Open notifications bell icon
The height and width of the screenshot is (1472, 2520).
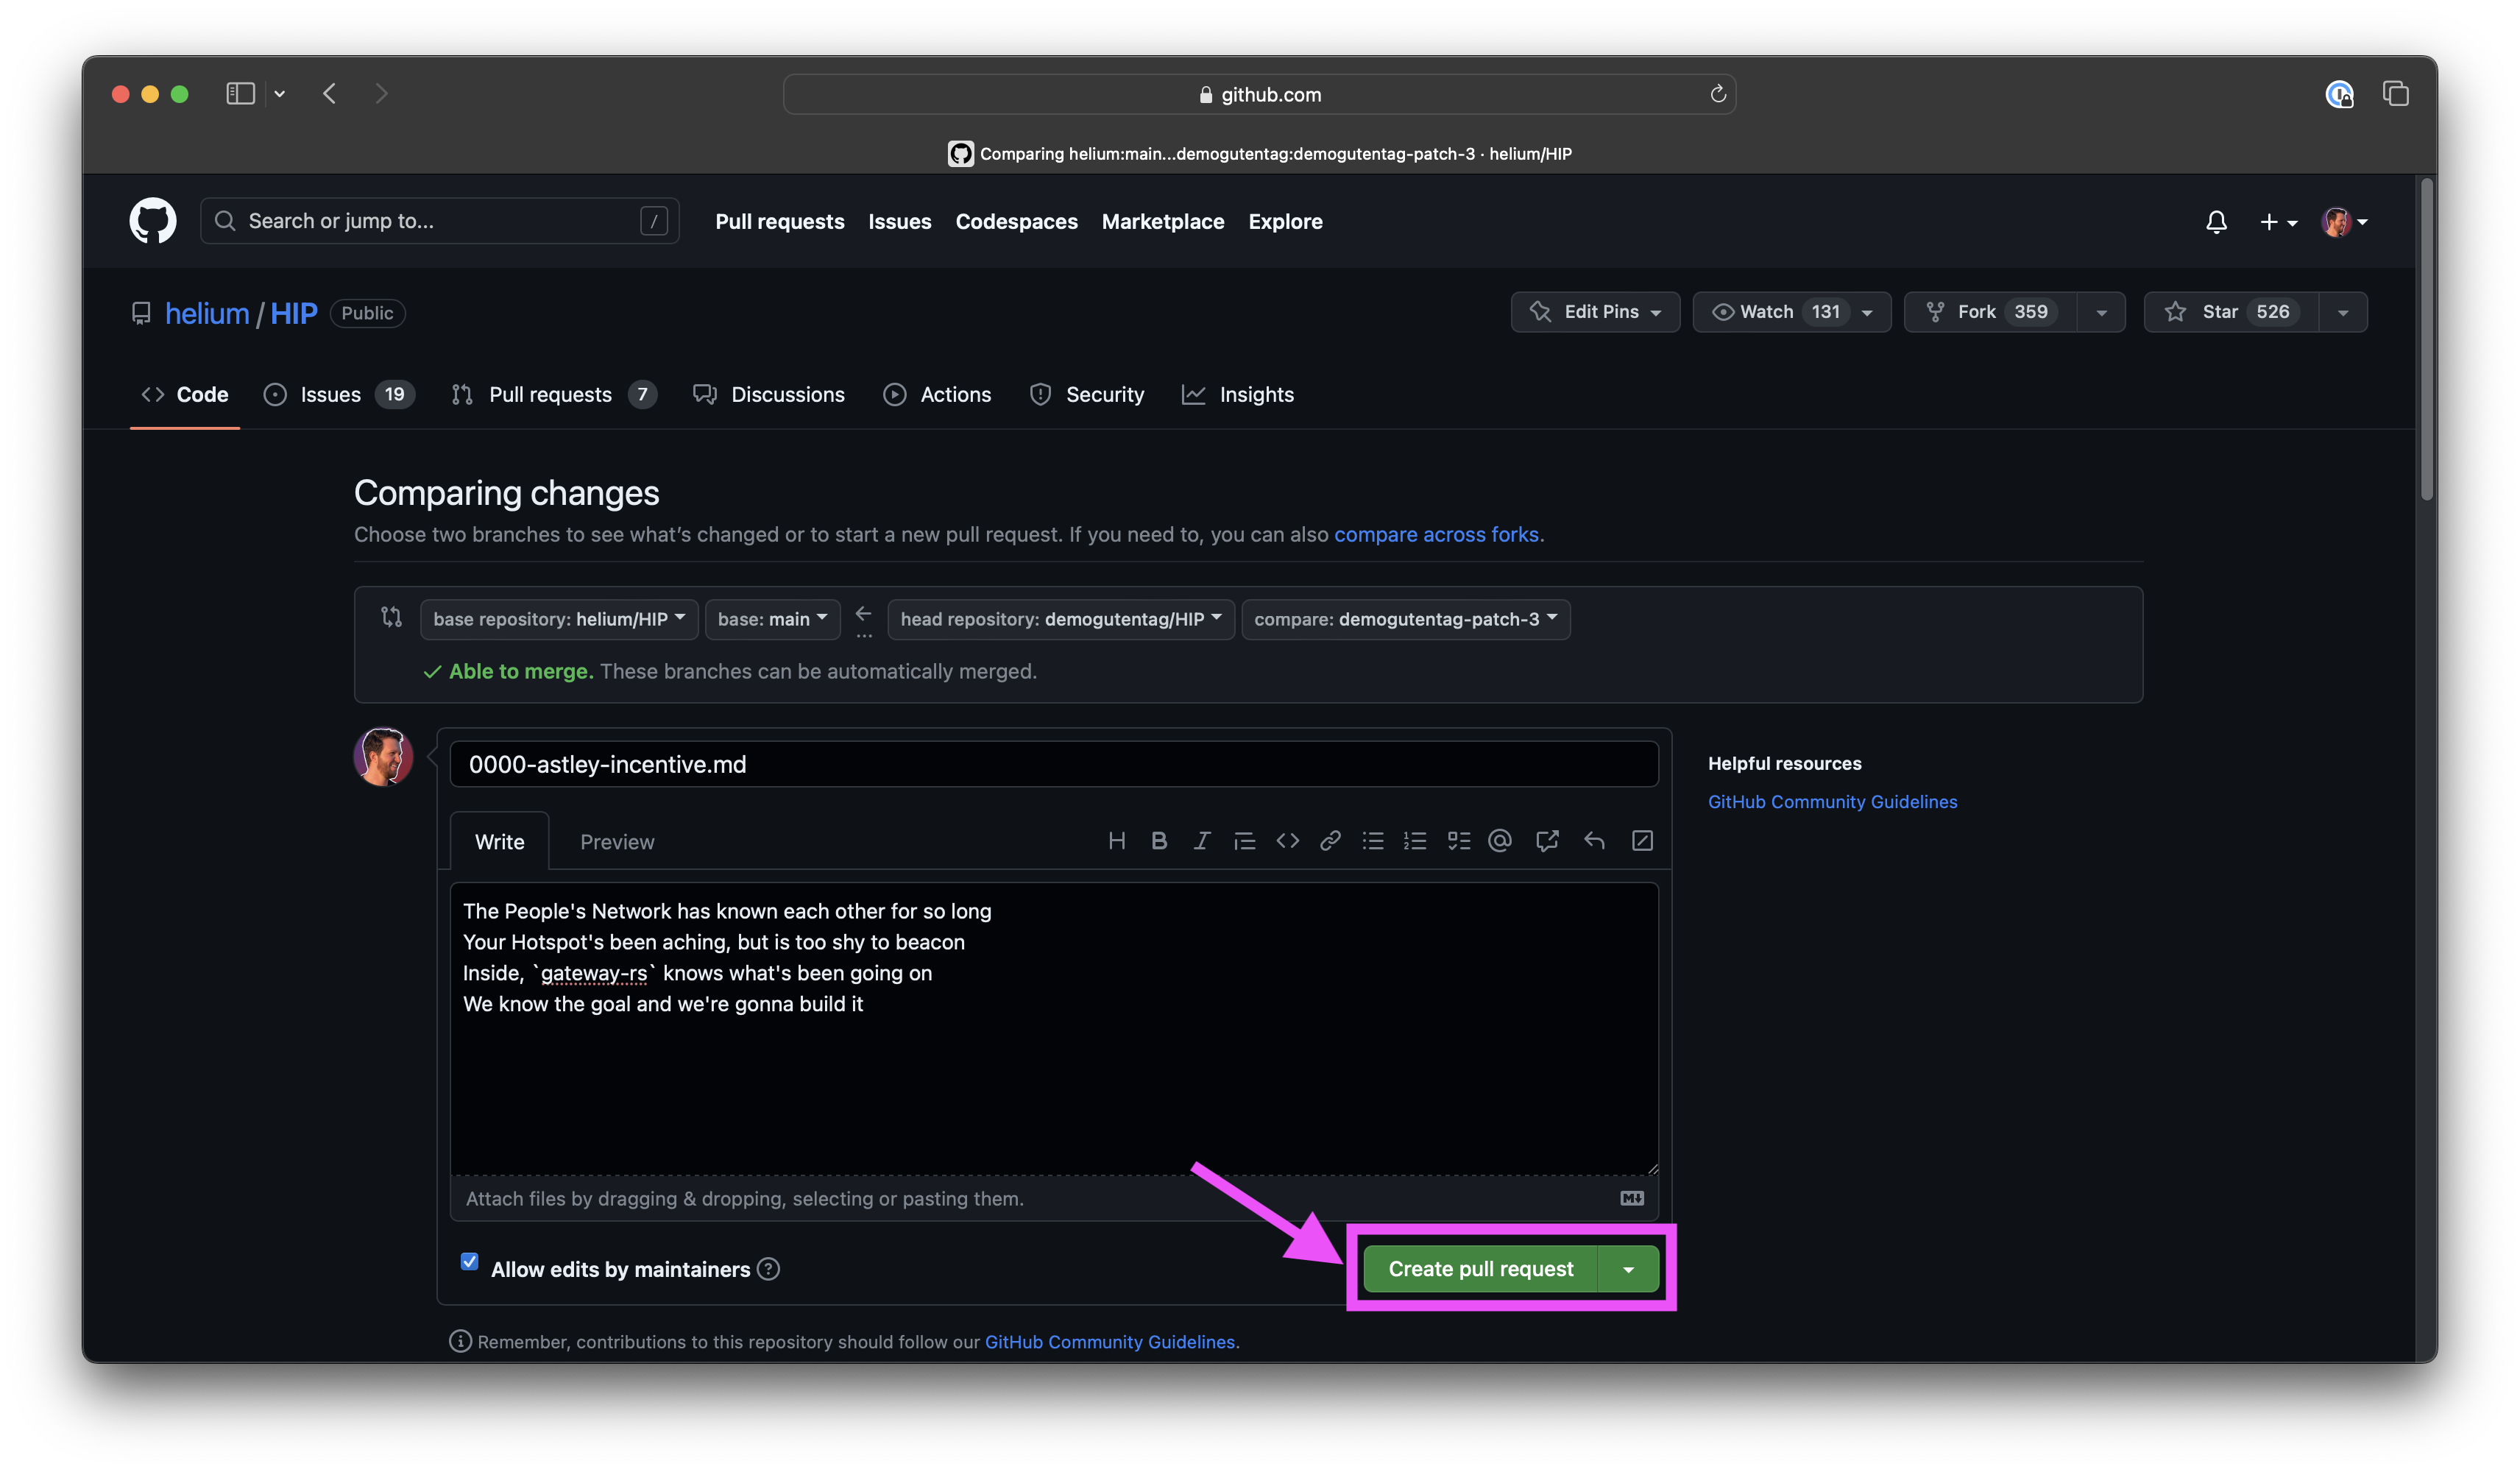2215,222
